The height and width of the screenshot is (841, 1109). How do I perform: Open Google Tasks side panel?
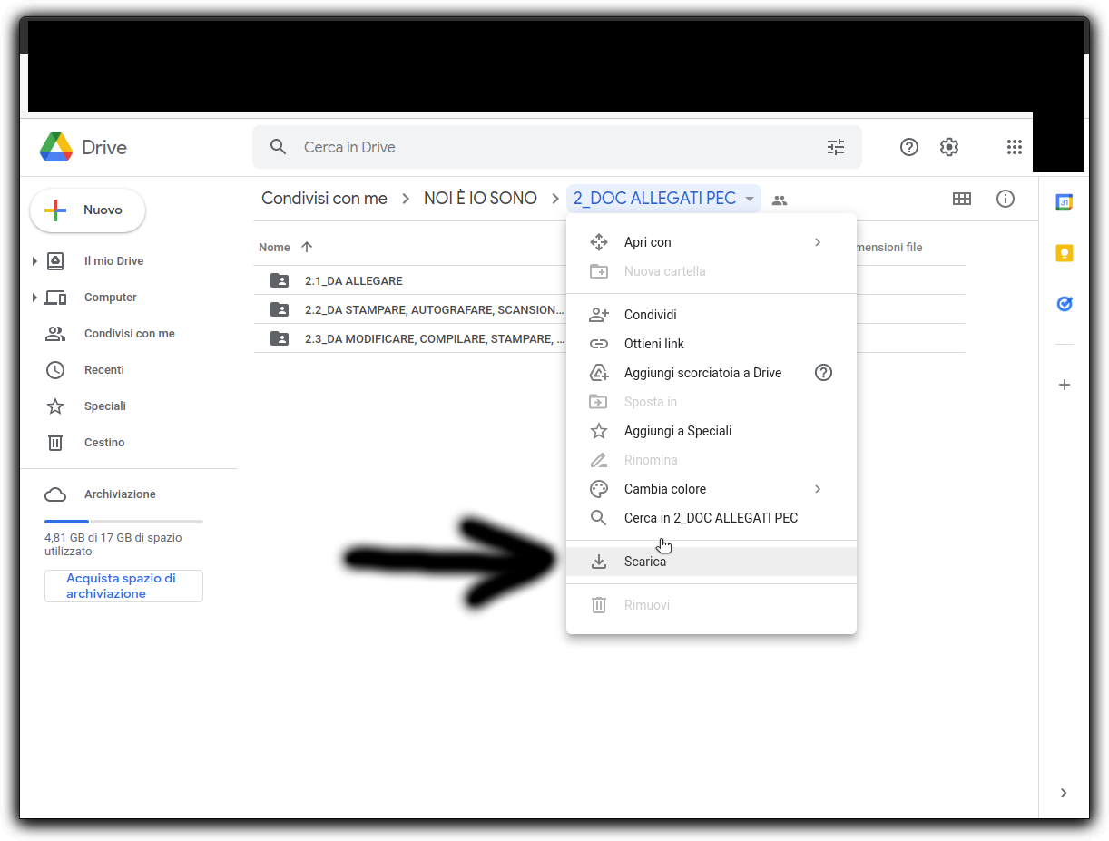[x=1065, y=304]
